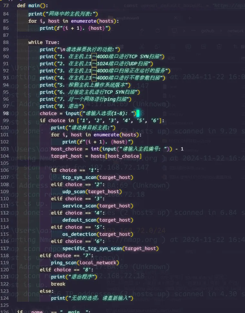The image size is (245, 313).
Task: Click the print f-string on line 86
Action: (75, 28)
